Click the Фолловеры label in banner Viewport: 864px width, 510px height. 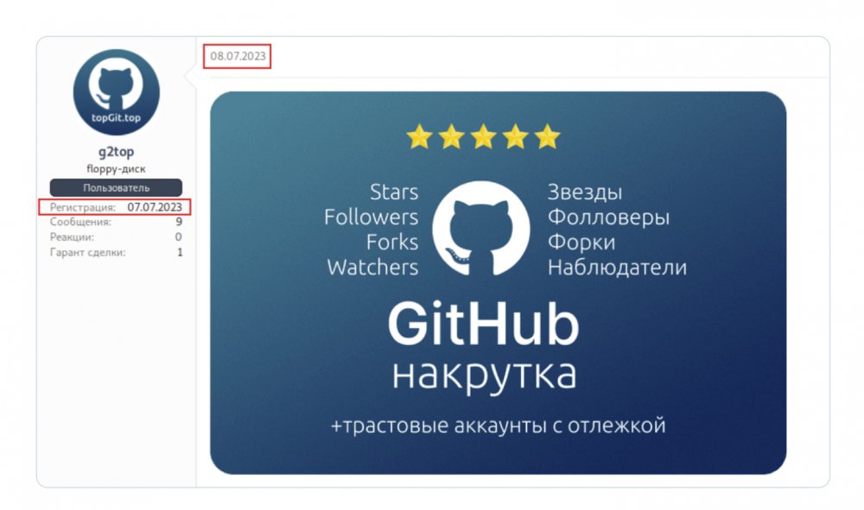pos(608,217)
